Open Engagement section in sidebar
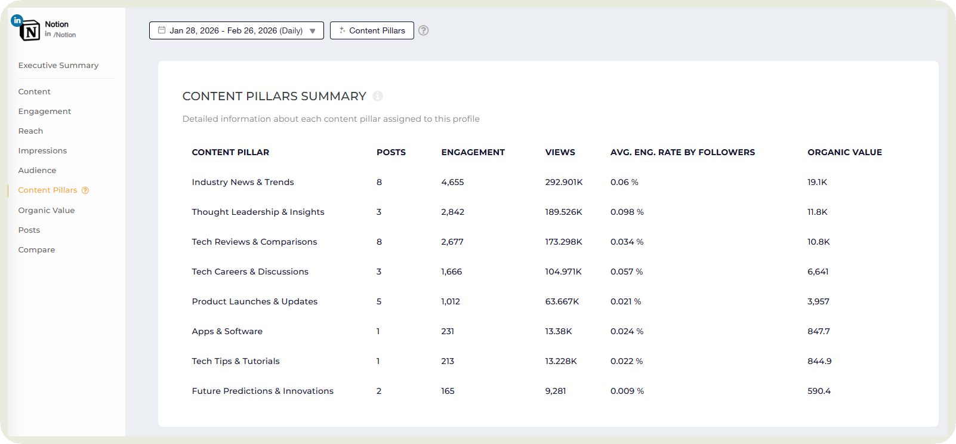Viewport: 956px width, 444px height. click(45, 111)
